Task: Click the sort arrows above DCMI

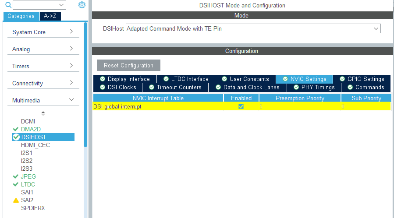Action: coord(43,113)
